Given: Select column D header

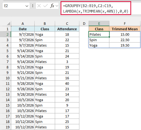Looking at the screenshot, I should [84, 24].
